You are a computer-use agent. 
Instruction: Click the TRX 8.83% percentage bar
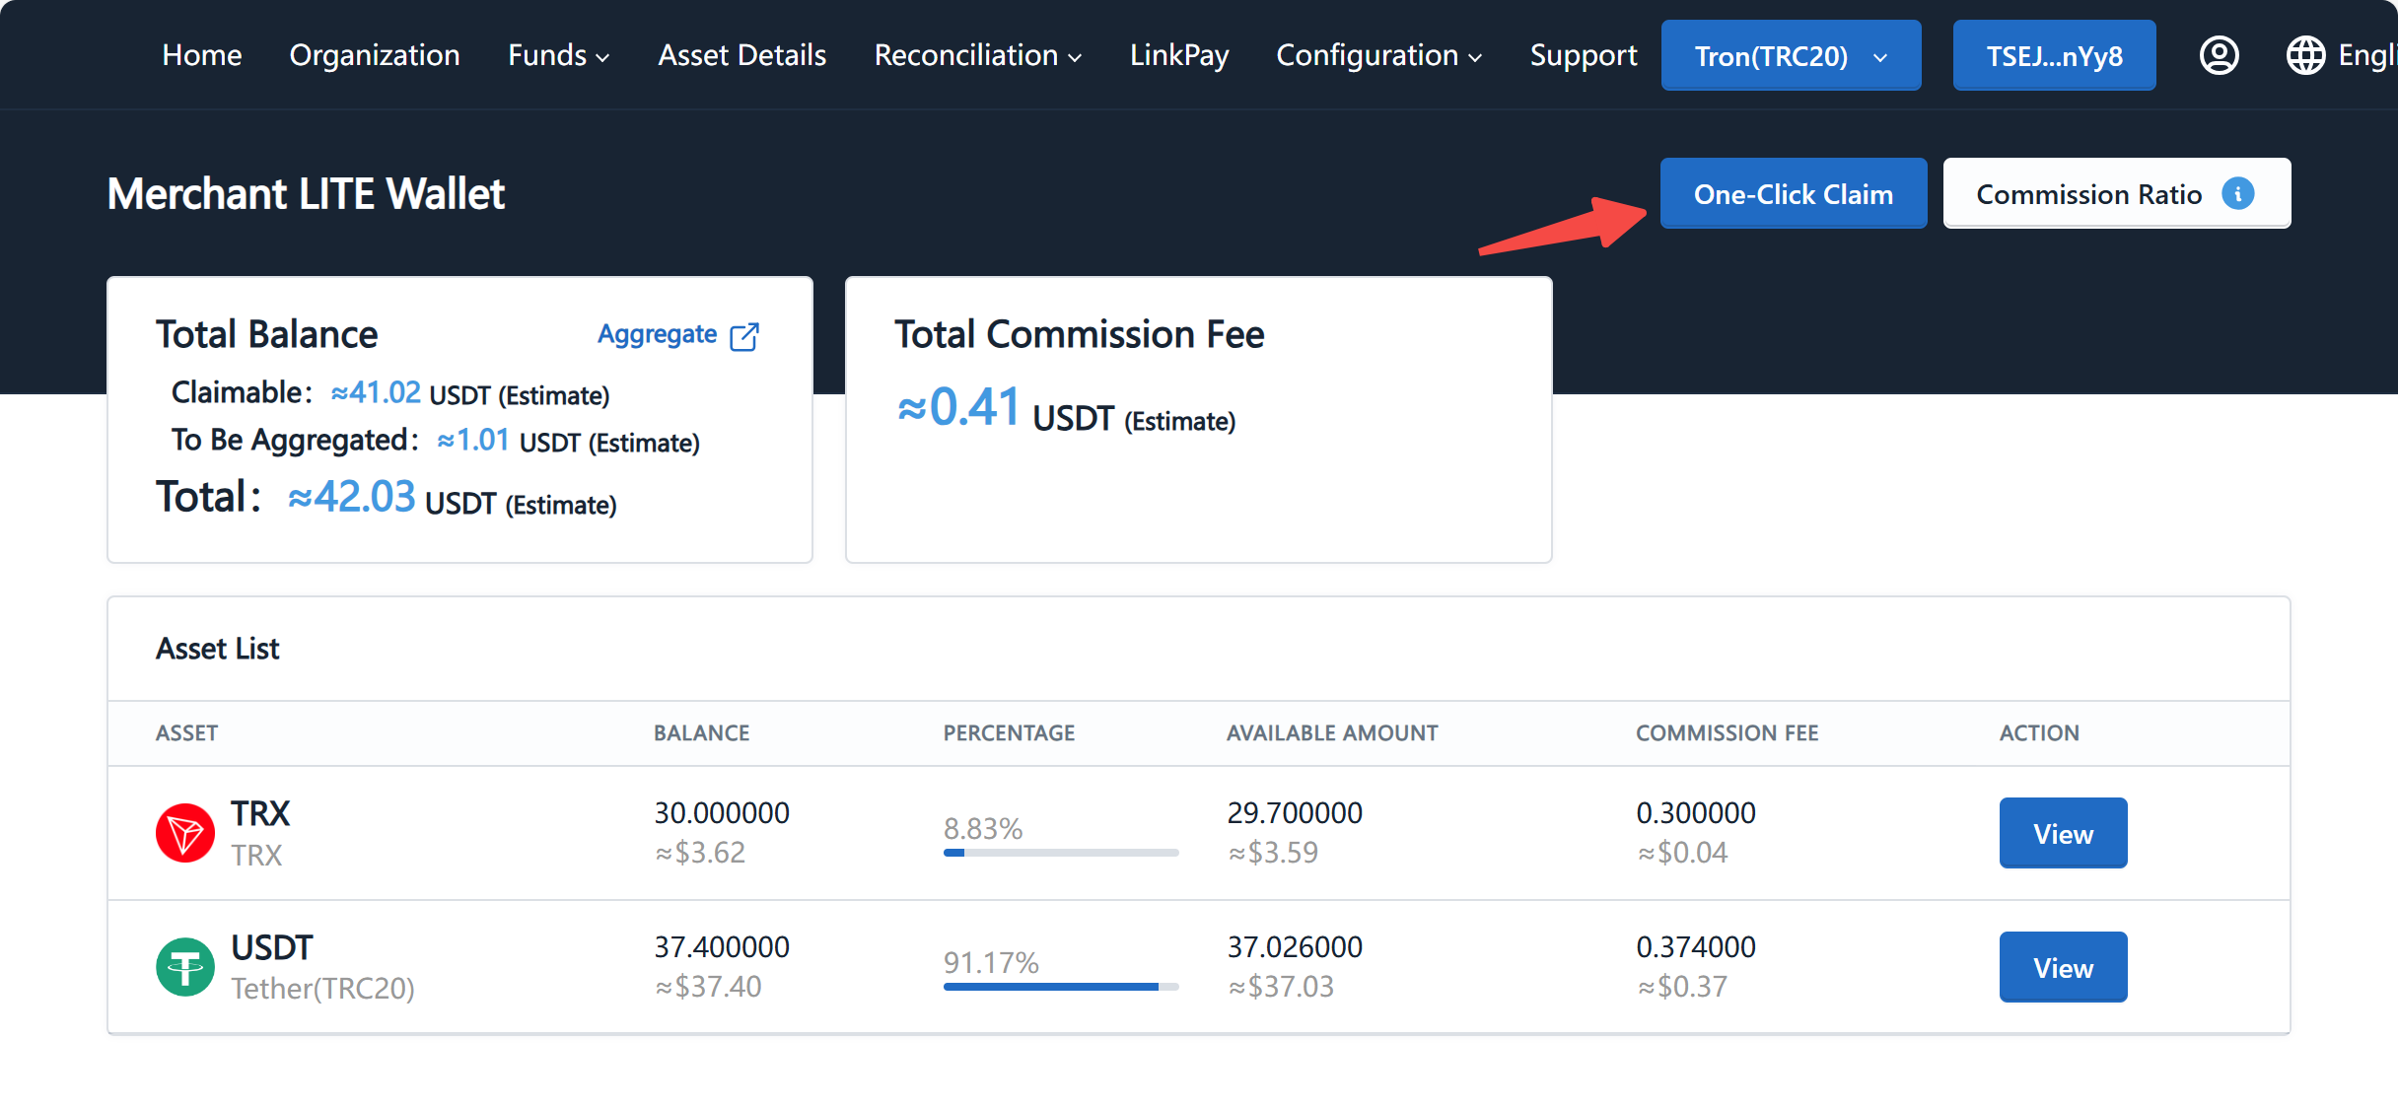[1061, 853]
